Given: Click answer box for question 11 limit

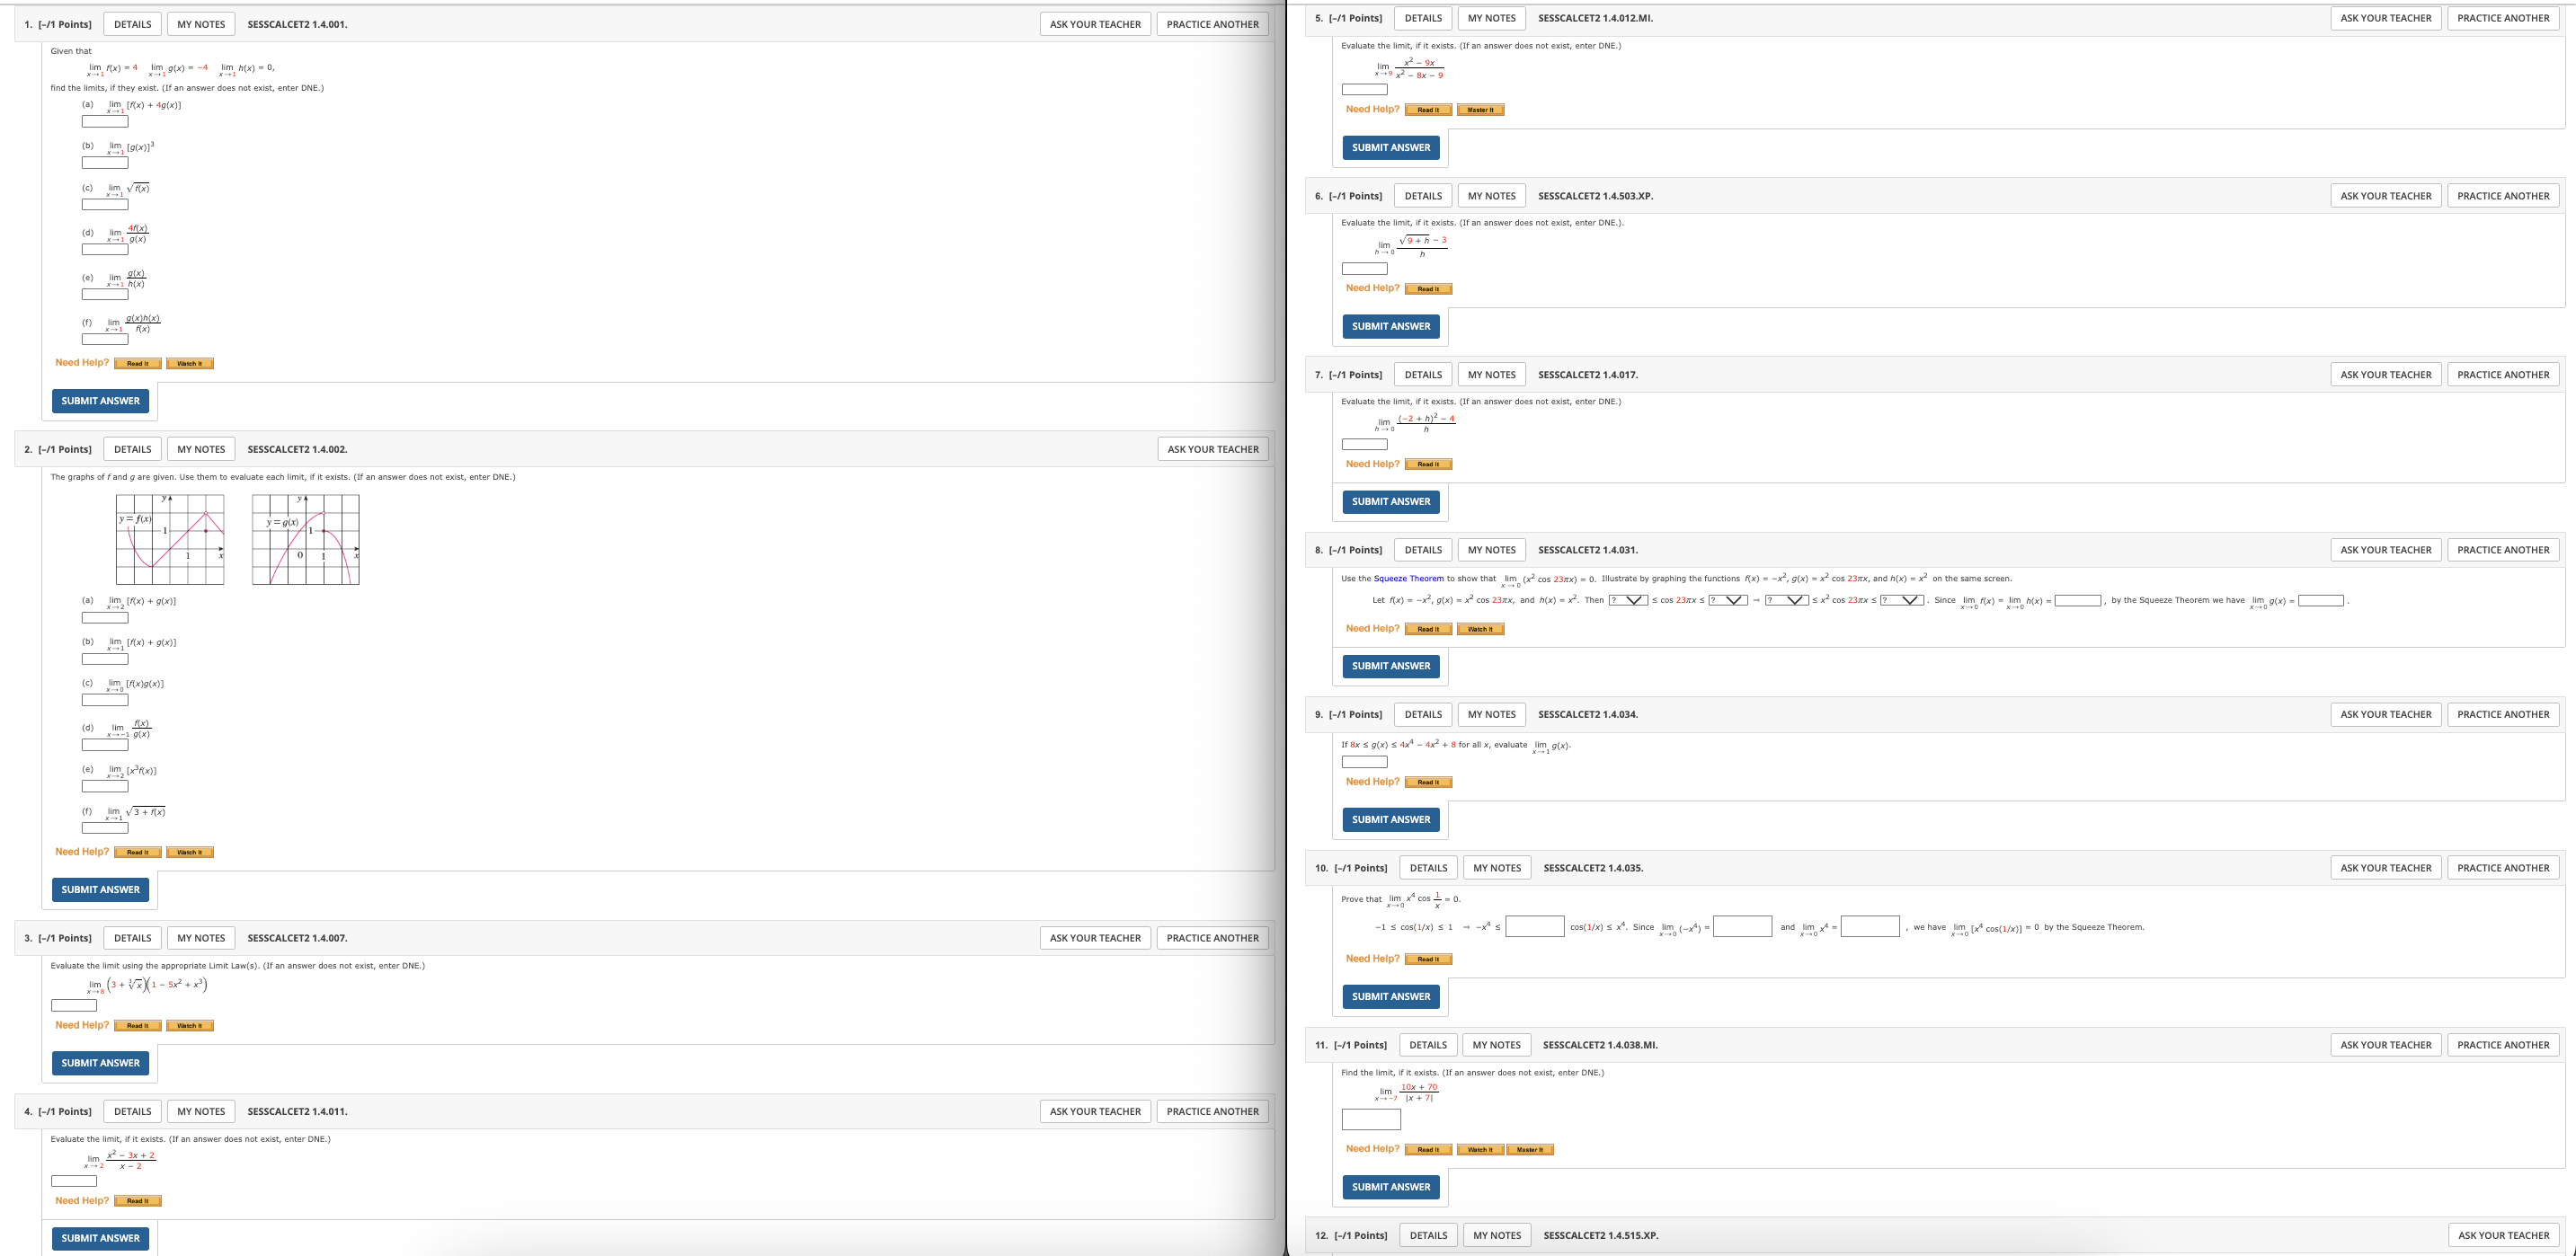Looking at the screenshot, I should coord(1371,1119).
